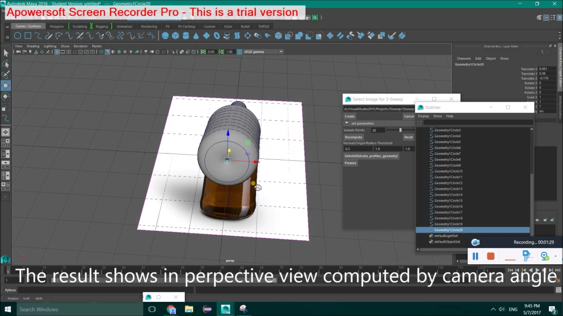Click the 0.2 threshold input field

[358, 149]
